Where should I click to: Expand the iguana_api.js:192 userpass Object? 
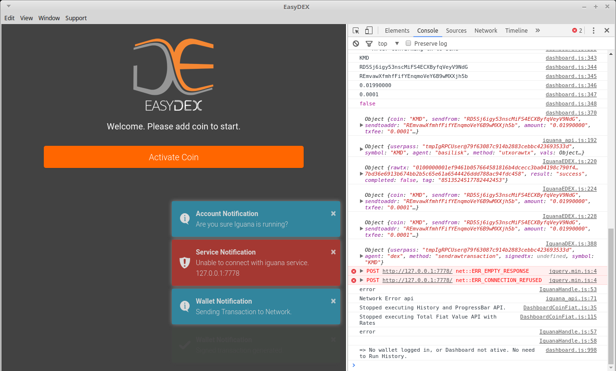pyautogui.click(x=361, y=149)
